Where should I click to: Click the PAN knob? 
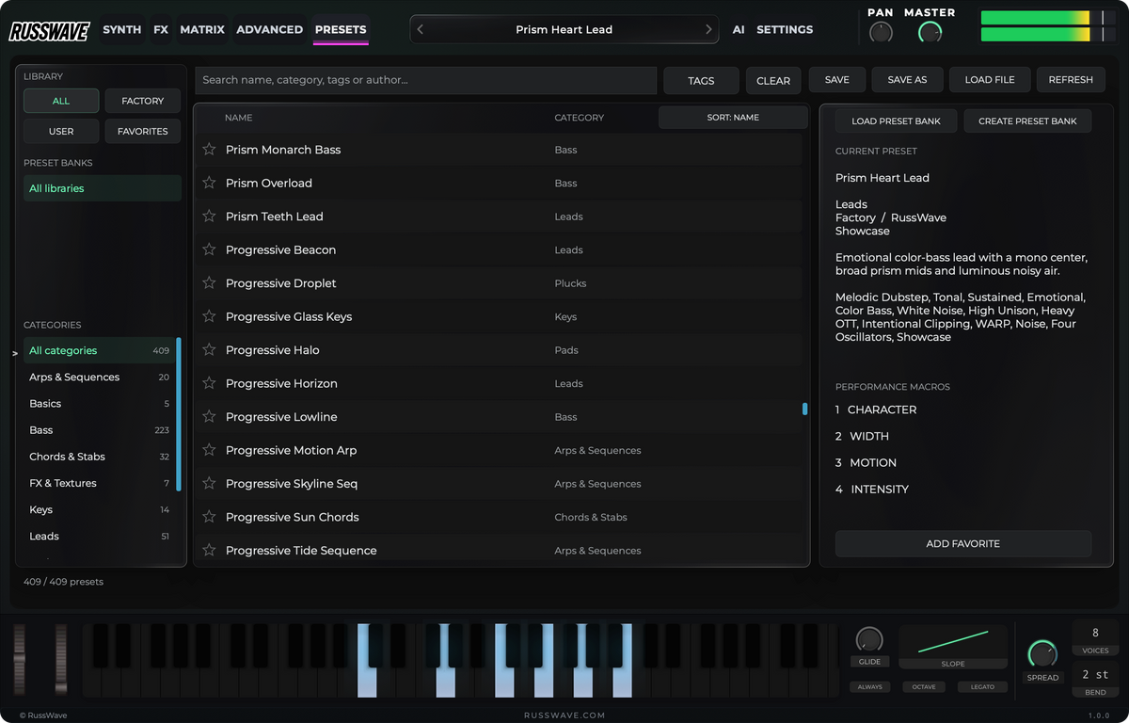click(x=881, y=33)
